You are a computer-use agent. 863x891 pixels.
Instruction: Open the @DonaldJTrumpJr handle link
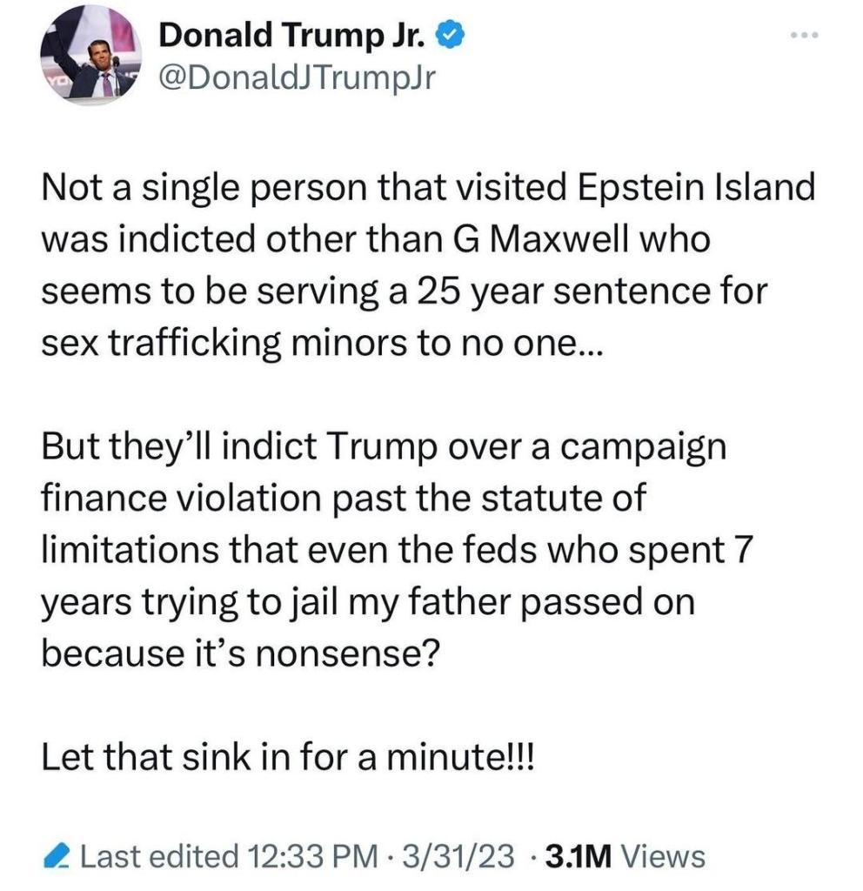click(x=296, y=79)
